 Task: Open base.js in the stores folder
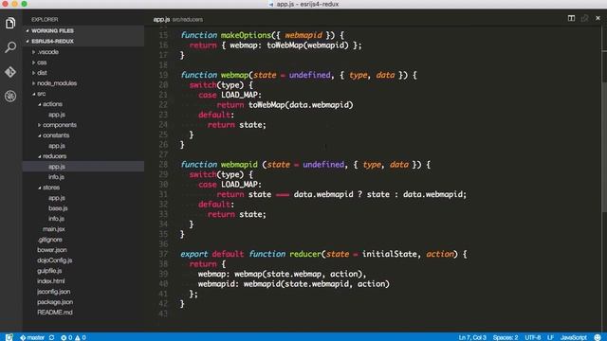click(x=58, y=208)
